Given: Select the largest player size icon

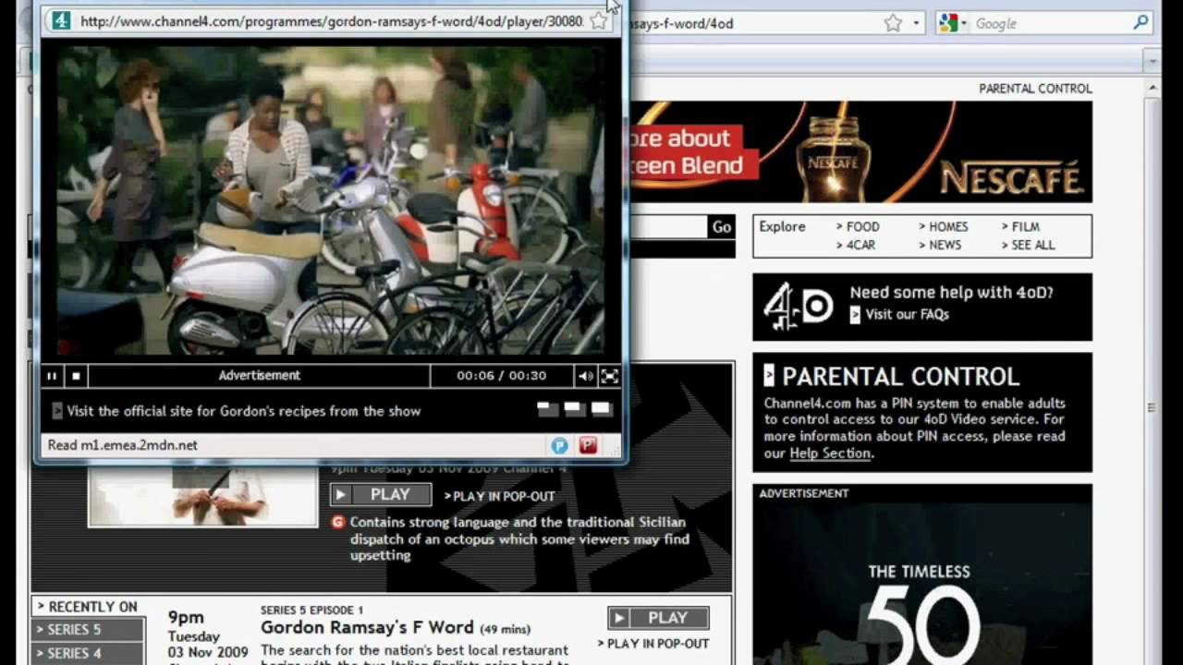Looking at the screenshot, I should [x=602, y=409].
